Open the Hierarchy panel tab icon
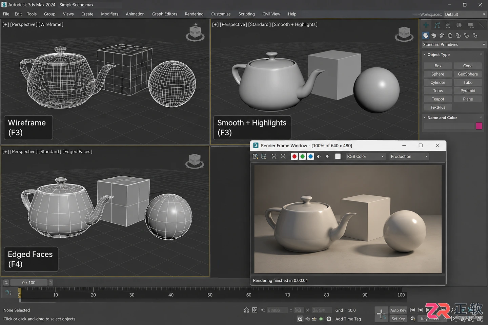488x325 pixels. point(448,25)
